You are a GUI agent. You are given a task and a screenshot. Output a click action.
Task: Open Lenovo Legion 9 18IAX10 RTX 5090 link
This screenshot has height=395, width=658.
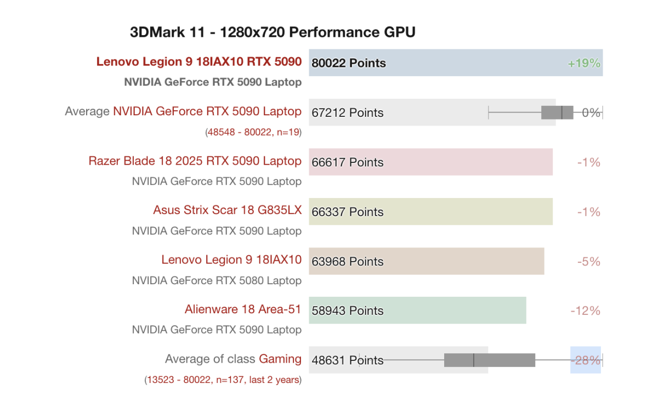pyautogui.click(x=199, y=62)
